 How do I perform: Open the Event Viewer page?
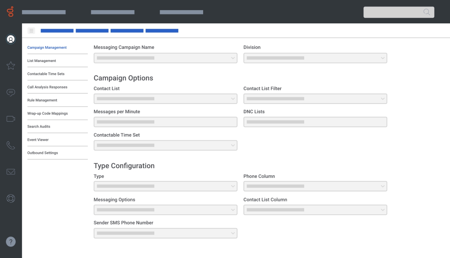pos(38,139)
